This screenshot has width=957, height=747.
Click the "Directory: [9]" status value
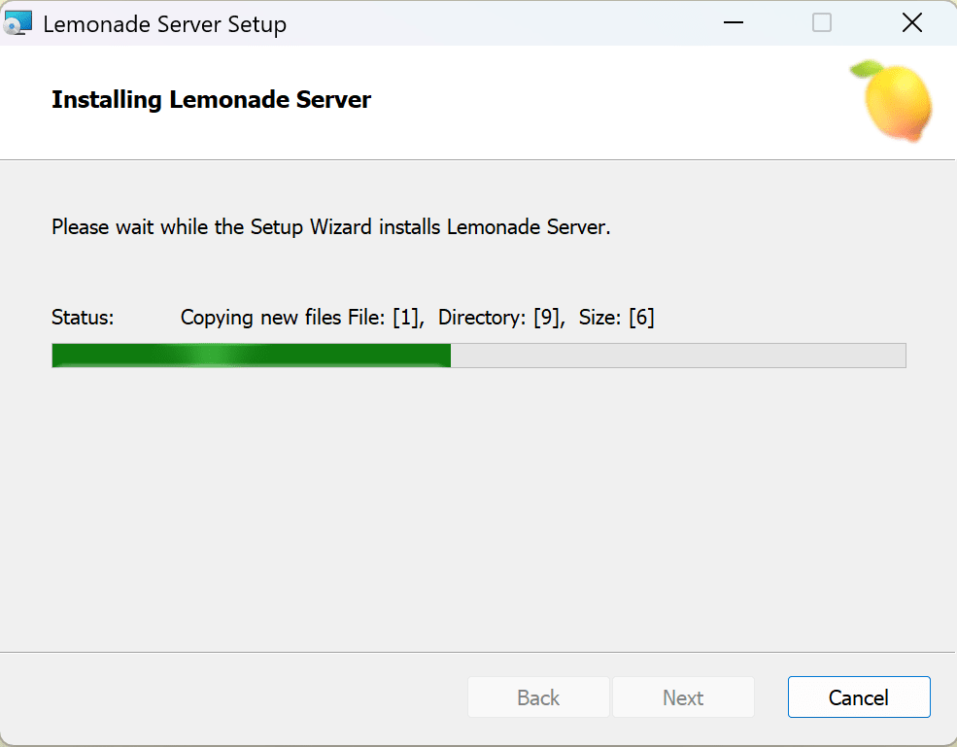tap(500, 318)
